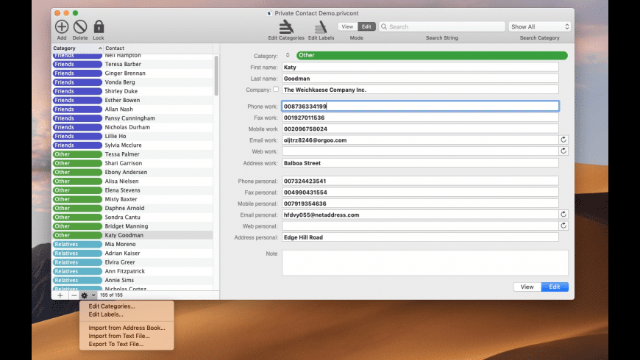Click the plus icon below the contact list
Screen dimensions: 640x360
coord(60,295)
